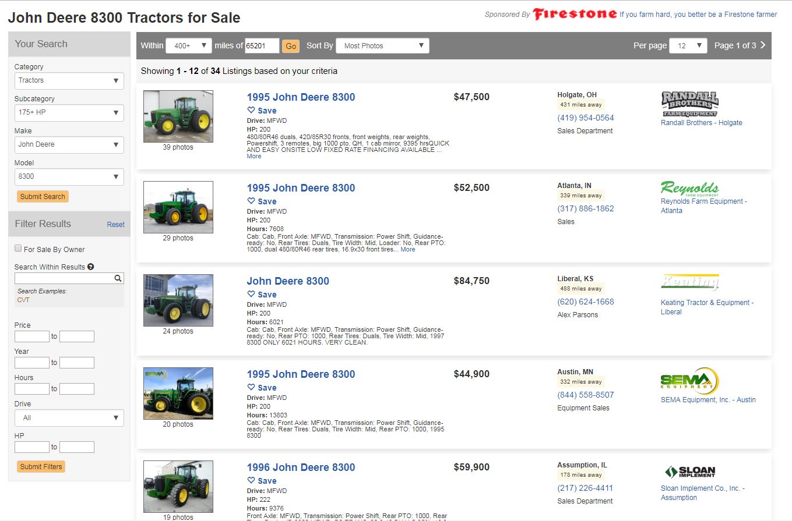Open Firestone farmer slogan link
The image size is (792, 521).
click(698, 15)
